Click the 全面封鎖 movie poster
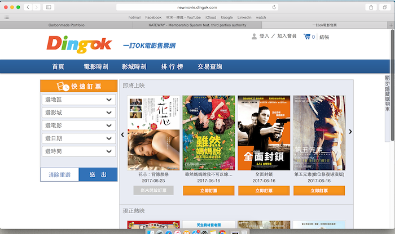This screenshot has width=395, height=234. [x=264, y=133]
